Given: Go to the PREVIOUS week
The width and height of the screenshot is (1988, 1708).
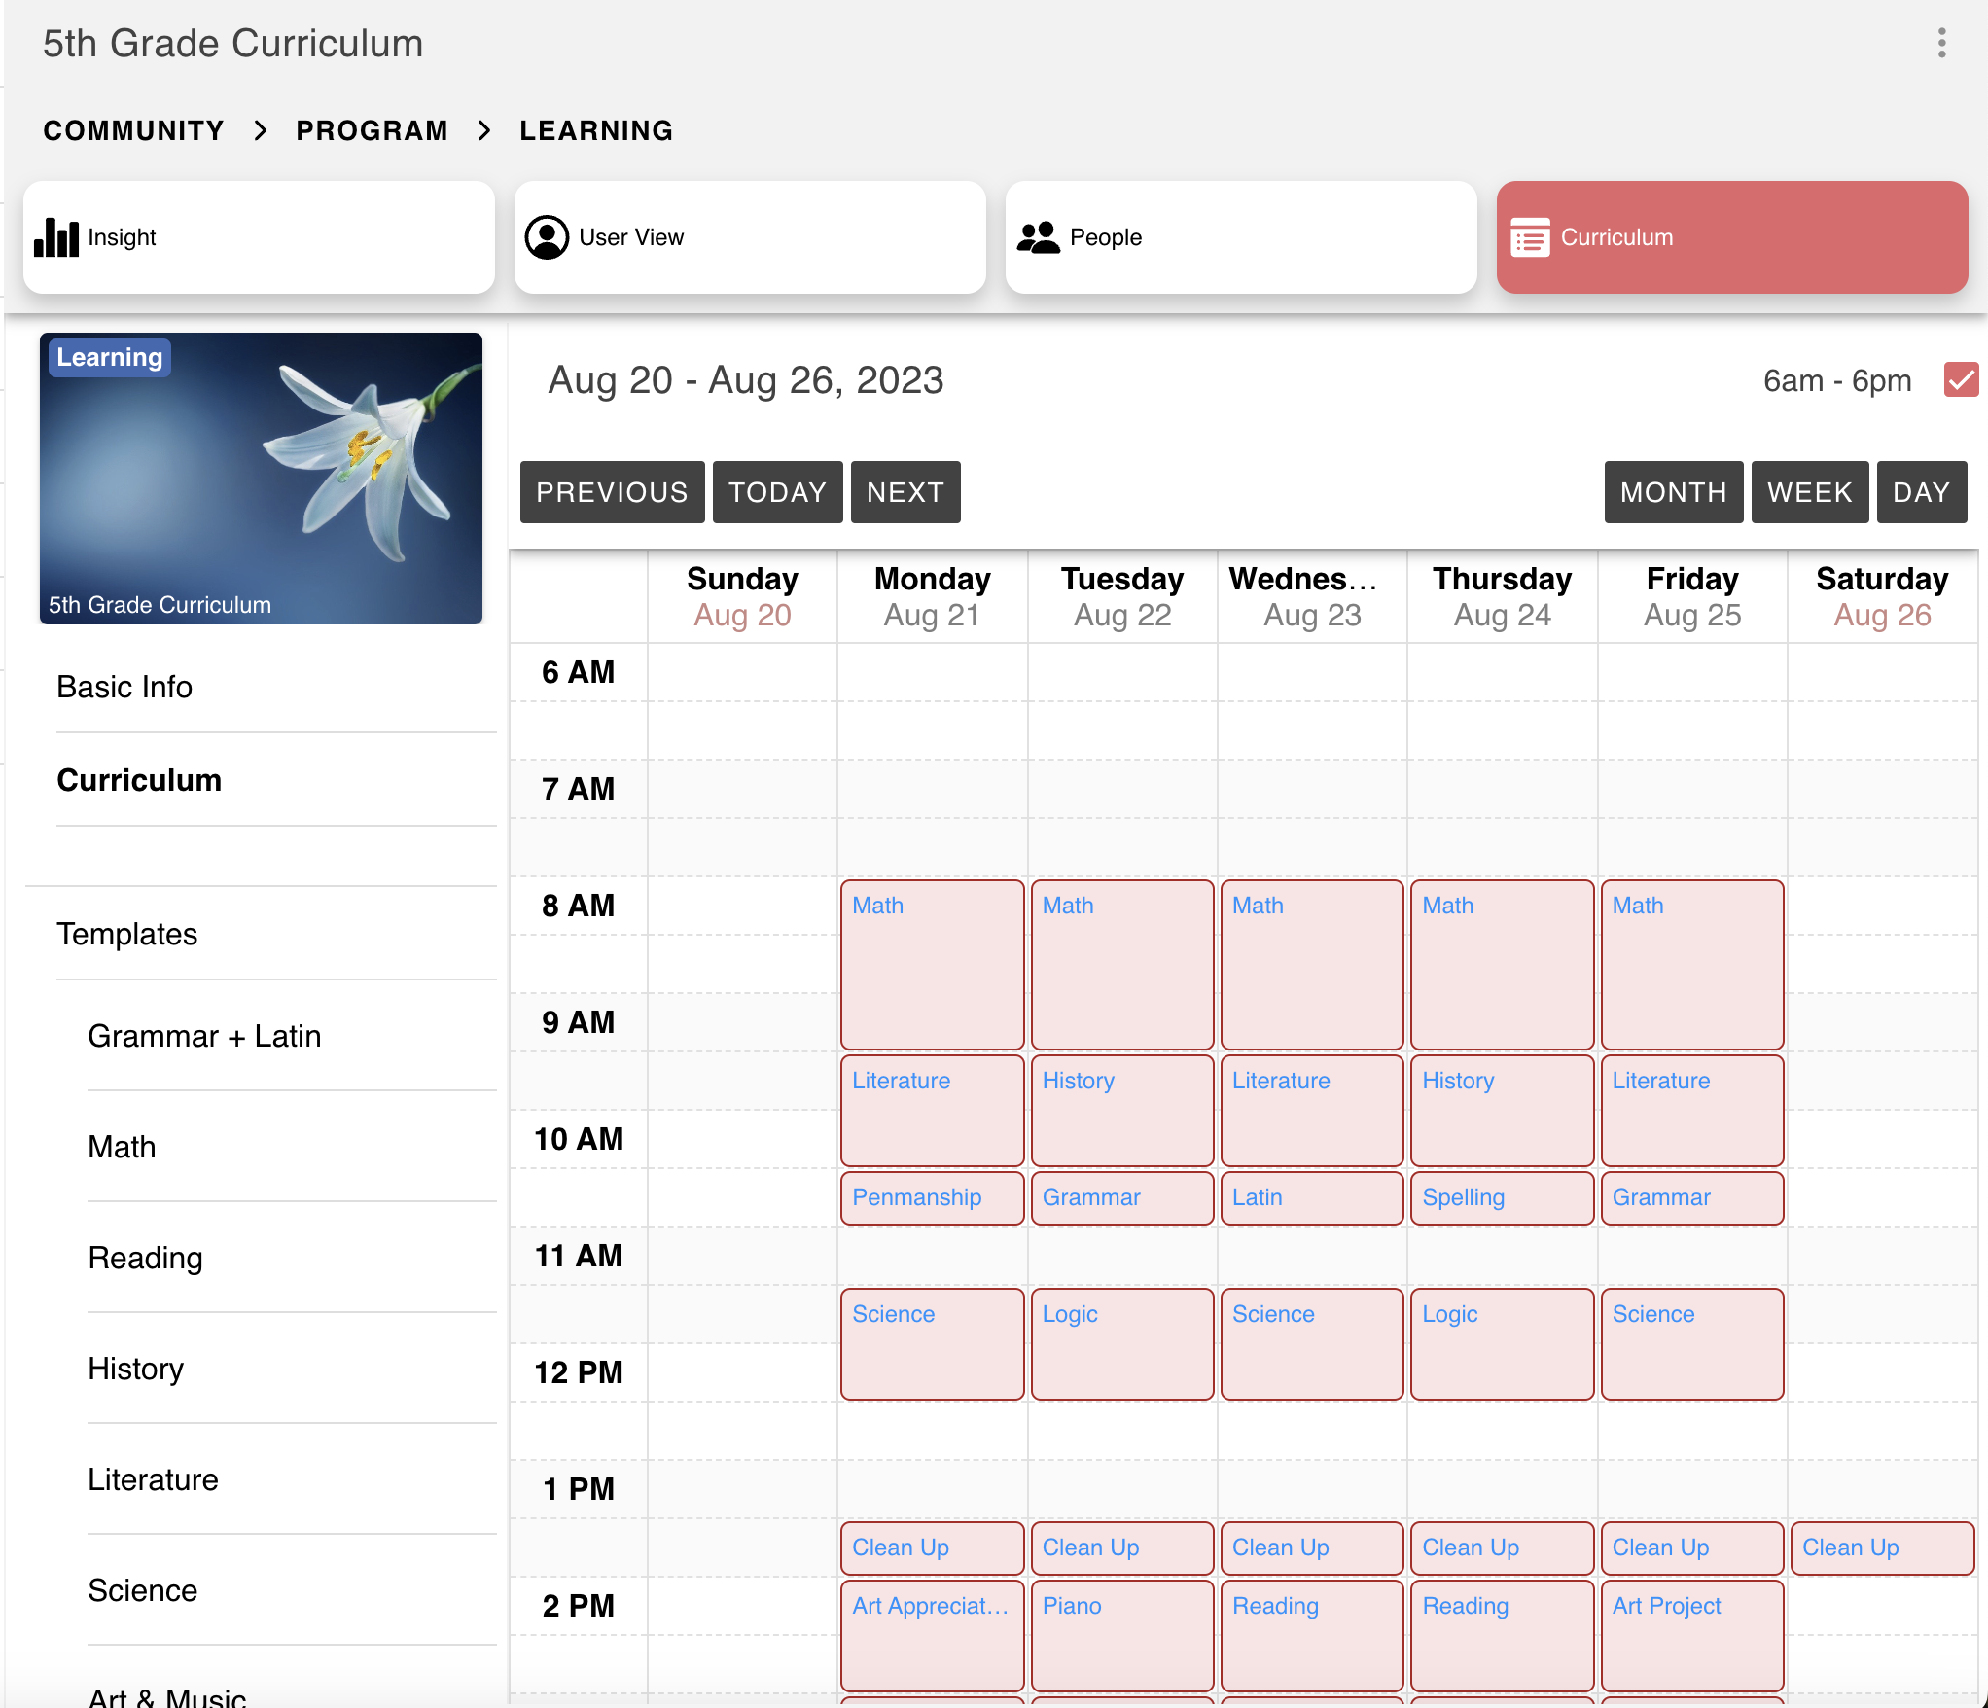Looking at the screenshot, I should coord(612,492).
